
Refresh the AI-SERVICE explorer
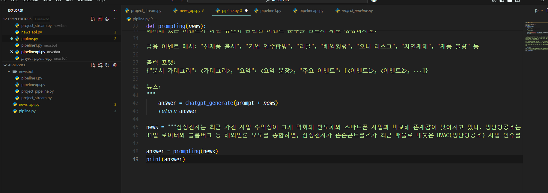(107, 65)
